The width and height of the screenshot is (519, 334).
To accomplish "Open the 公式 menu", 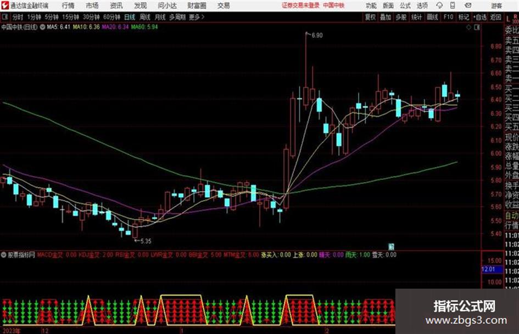I will coord(405,5).
